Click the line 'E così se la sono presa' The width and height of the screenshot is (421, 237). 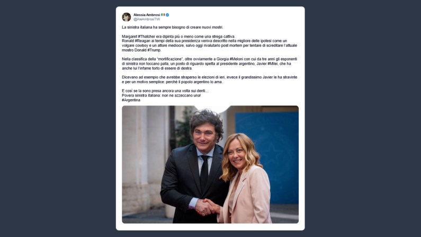[165, 91]
